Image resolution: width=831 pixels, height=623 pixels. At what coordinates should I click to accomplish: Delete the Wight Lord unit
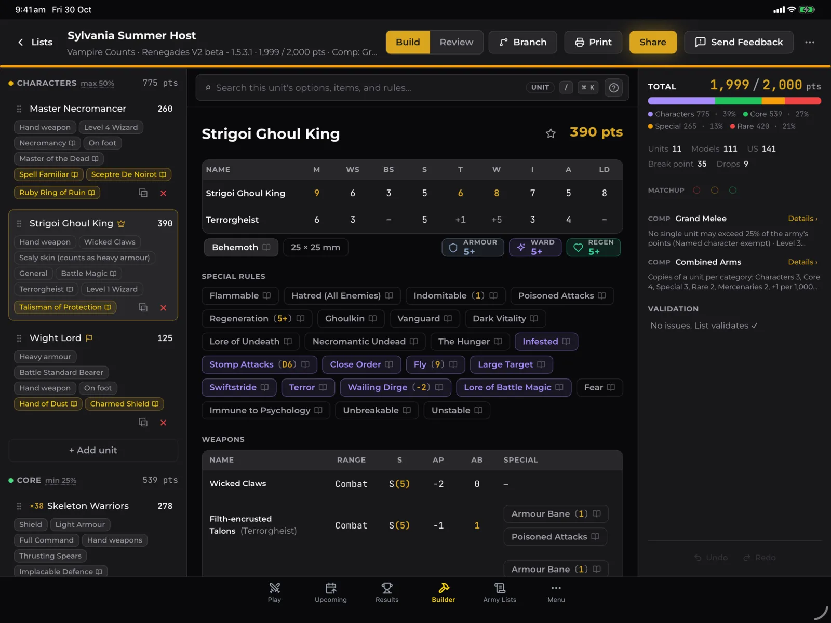click(x=163, y=422)
